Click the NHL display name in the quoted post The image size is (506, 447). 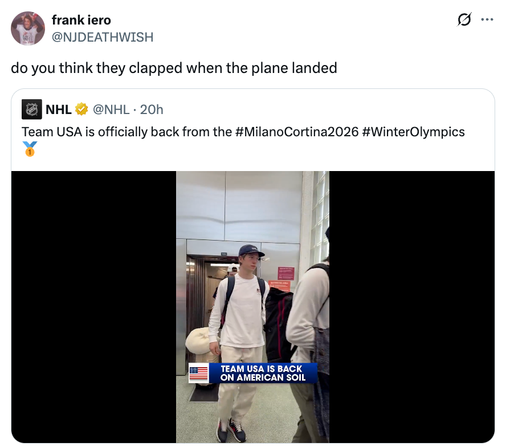point(58,109)
